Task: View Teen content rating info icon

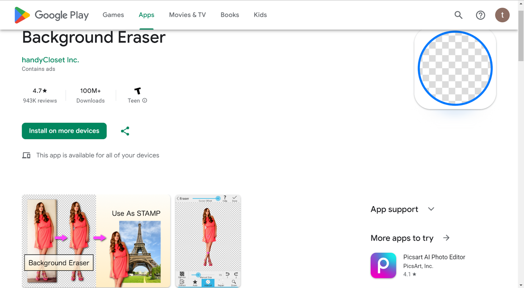Action: [145, 100]
